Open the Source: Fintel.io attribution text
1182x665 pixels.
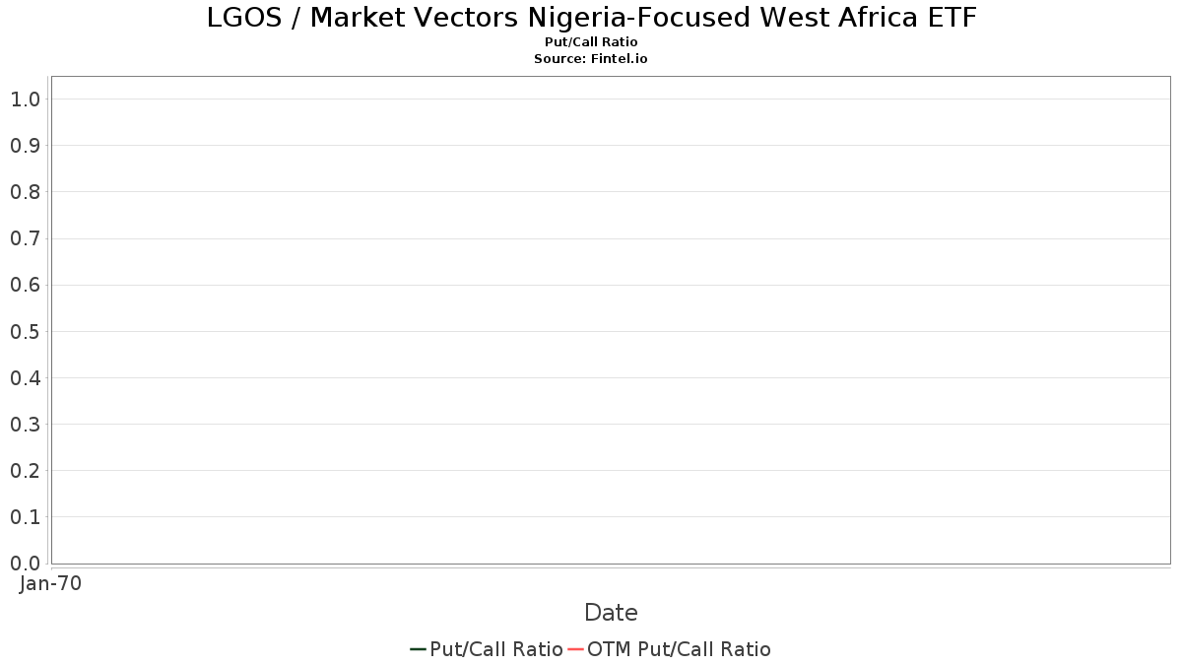point(591,59)
